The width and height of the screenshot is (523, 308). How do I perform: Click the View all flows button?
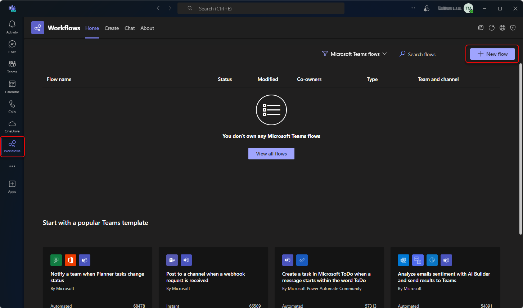[x=271, y=154]
